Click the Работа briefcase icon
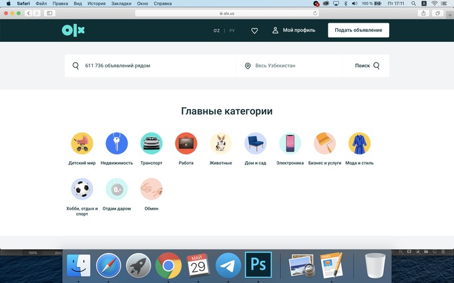The height and width of the screenshot is (283, 454). click(x=186, y=143)
